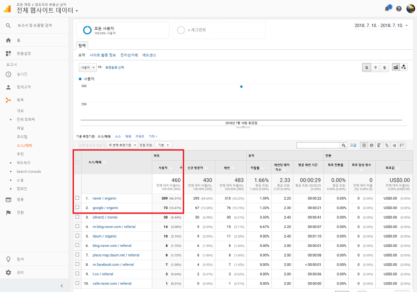Click the 측정항목 선택 link

(x=115, y=68)
